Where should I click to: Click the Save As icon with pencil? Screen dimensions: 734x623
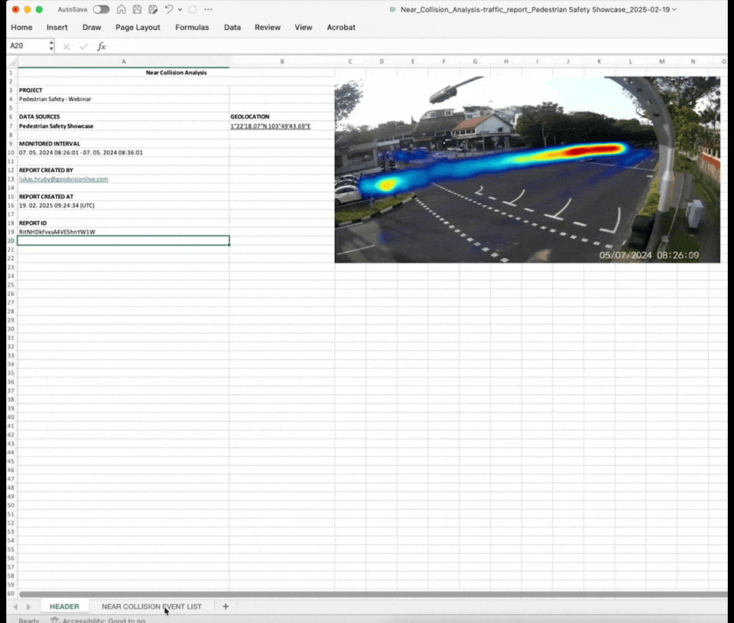153,9
